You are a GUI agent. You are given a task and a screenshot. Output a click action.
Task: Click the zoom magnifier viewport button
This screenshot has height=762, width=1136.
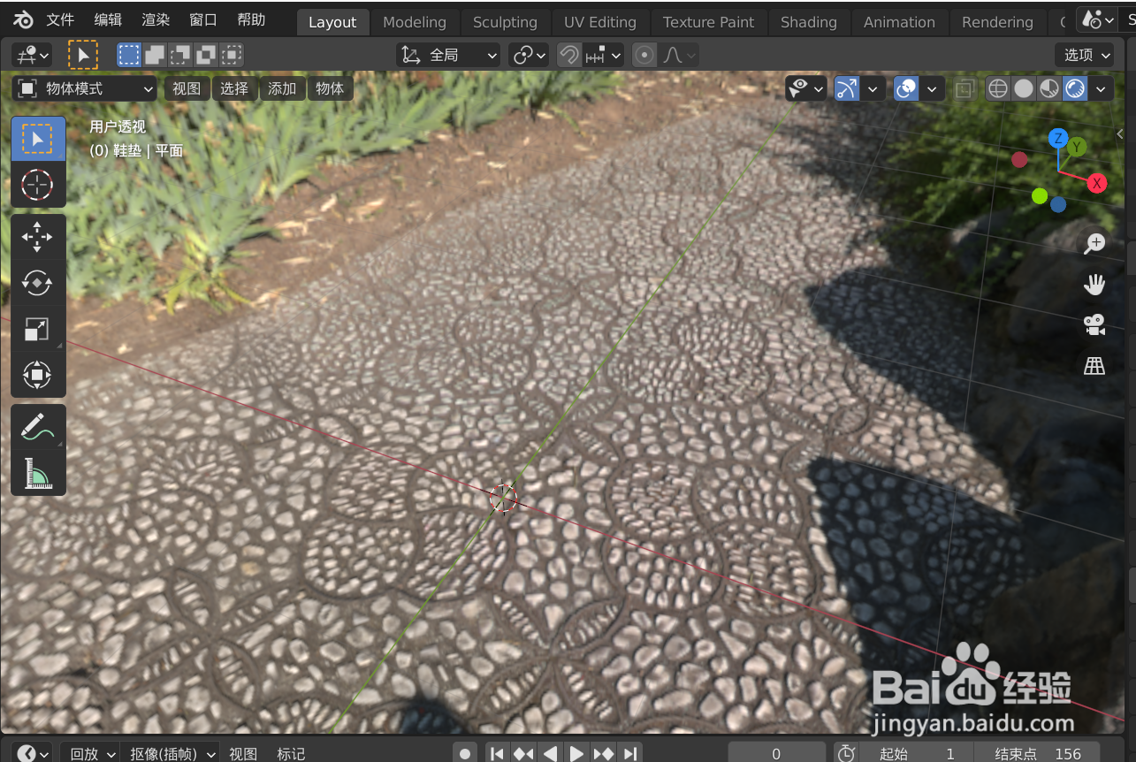point(1094,244)
